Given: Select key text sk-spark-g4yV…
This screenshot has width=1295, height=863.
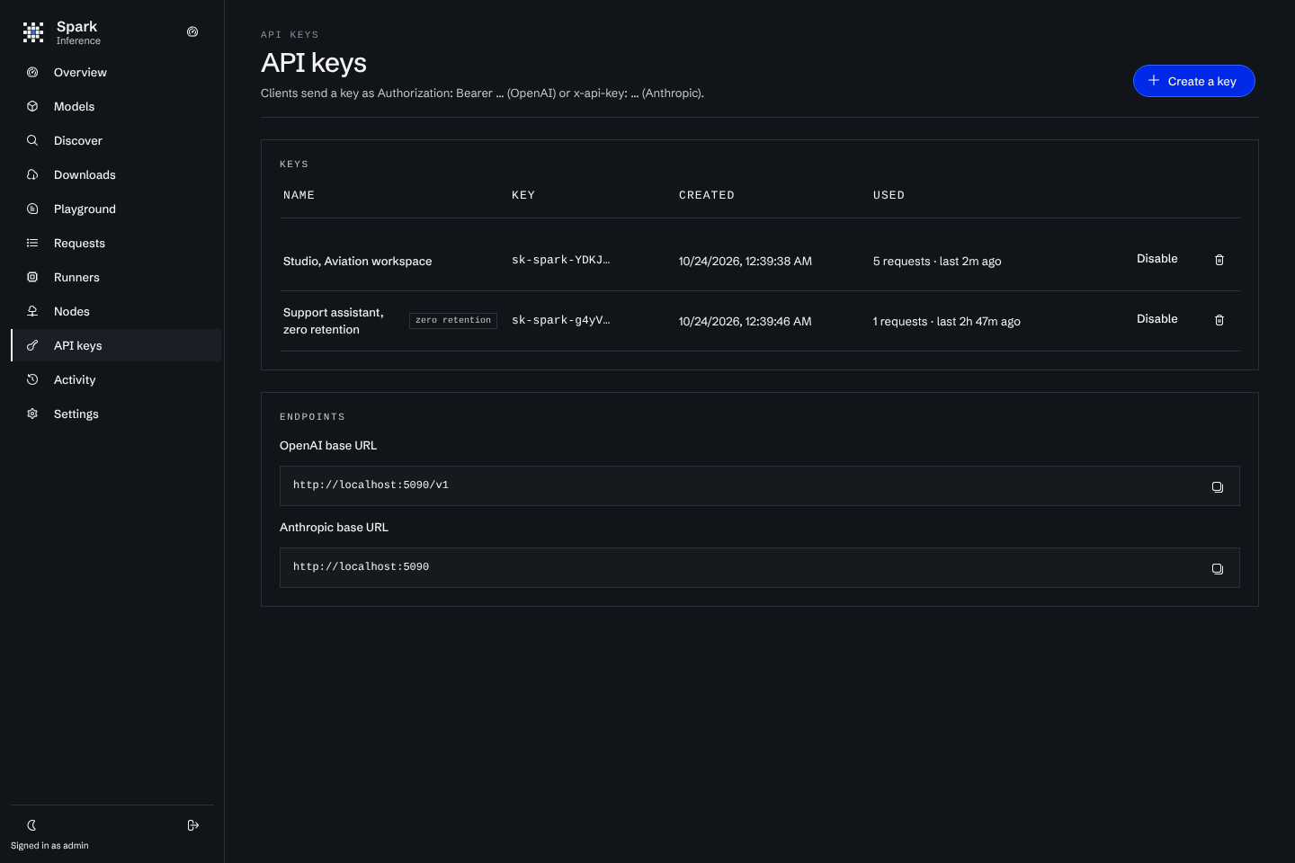Looking at the screenshot, I should tap(560, 320).
